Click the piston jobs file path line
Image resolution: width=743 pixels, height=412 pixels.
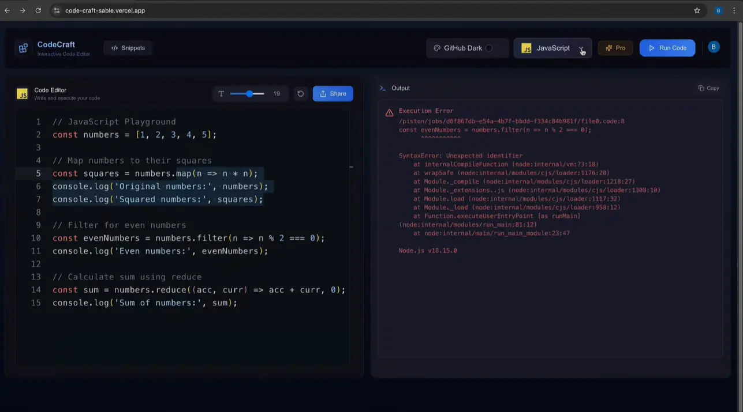tap(511, 122)
